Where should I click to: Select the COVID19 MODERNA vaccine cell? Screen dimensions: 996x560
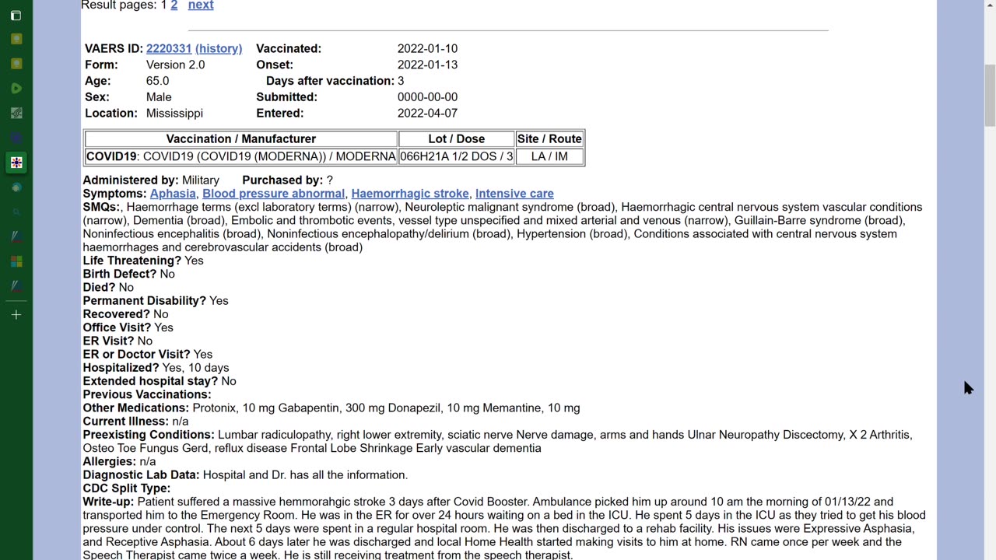pos(241,156)
